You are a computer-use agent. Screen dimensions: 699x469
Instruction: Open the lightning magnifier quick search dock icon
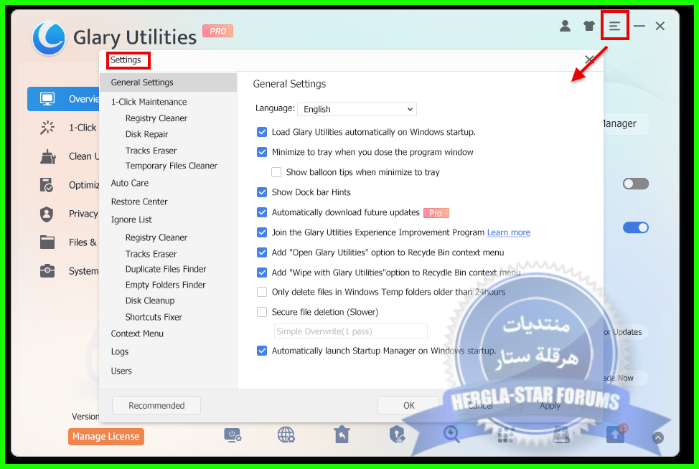point(451,435)
